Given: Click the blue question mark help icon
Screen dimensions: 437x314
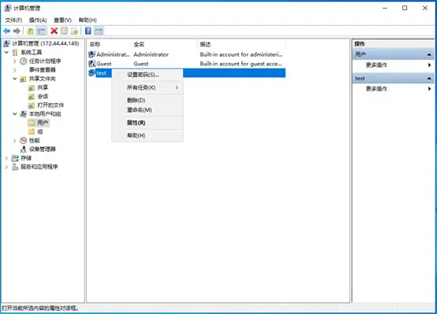Looking at the screenshot, I should pyautogui.click(x=88, y=31).
